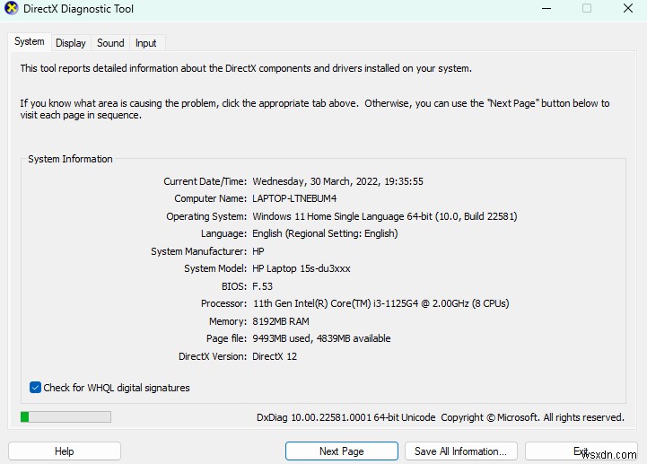Click the 8192MB RAM memory value
Viewport: 647px width, 464px height.
click(281, 321)
